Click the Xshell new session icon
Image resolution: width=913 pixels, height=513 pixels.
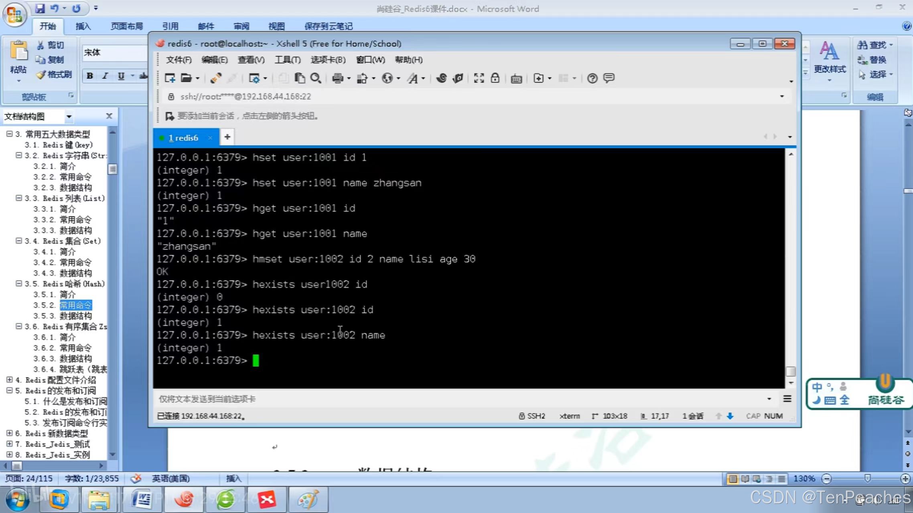click(170, 78)
